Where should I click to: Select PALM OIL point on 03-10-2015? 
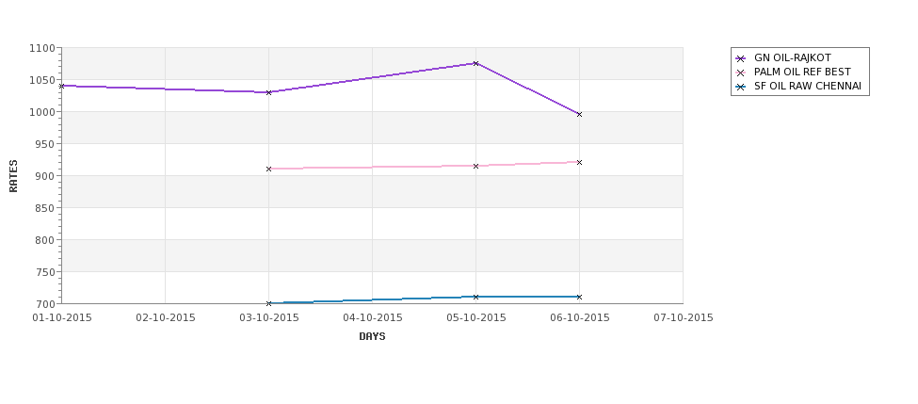(x=268, y=170)
